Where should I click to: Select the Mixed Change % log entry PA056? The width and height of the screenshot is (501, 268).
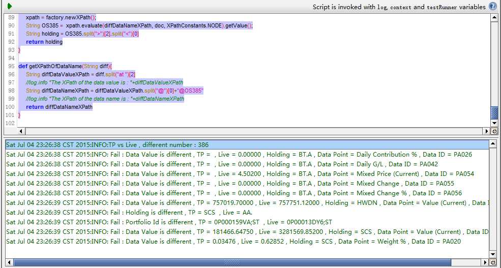(247, 193)
